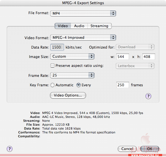166x157 pixels.
Task: Click the Data Rate input field
Action: 57,47
